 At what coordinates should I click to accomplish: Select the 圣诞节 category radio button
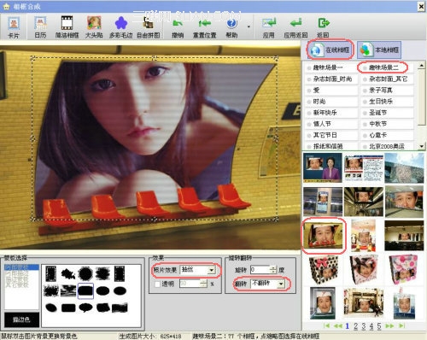[x=366, y=113]
